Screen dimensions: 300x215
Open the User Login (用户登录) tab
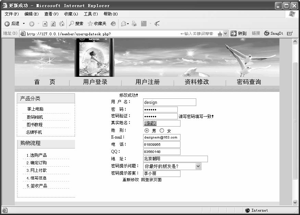pos(95,82)
